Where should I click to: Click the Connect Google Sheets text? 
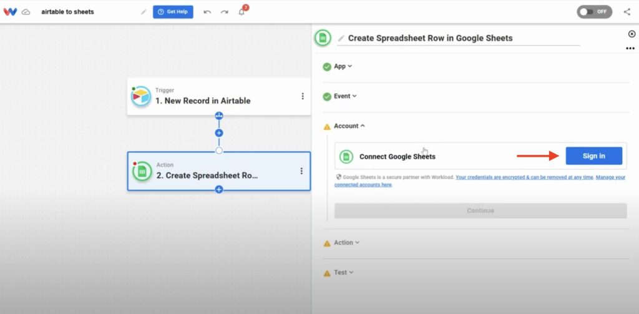(398, 157)
